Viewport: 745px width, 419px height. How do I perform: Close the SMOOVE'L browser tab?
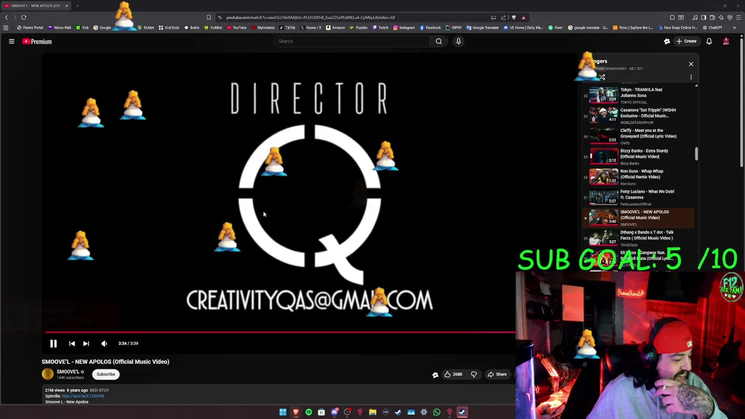[x=66, y=6]
